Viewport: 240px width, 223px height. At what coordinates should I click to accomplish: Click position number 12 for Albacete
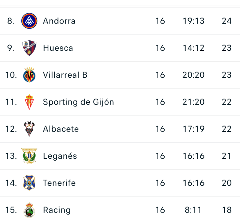(11, 129)
